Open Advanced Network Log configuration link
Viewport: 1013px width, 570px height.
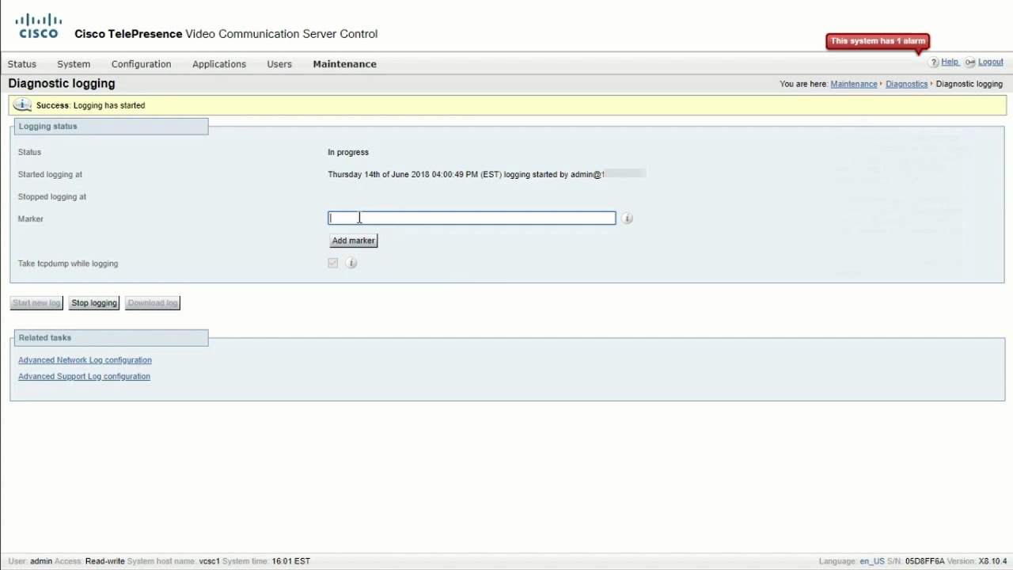[x=85, y=360]
